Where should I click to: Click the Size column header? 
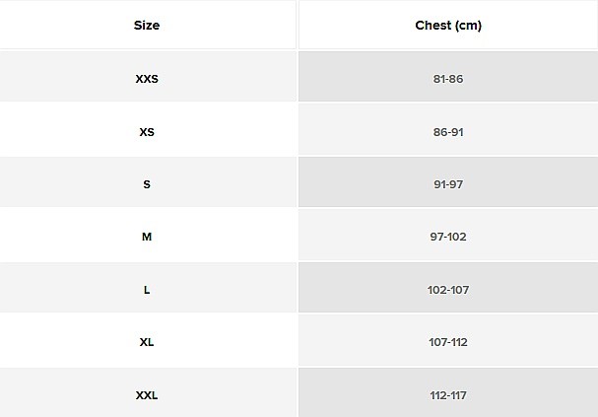pyautogui.click(x=147, y=25)
